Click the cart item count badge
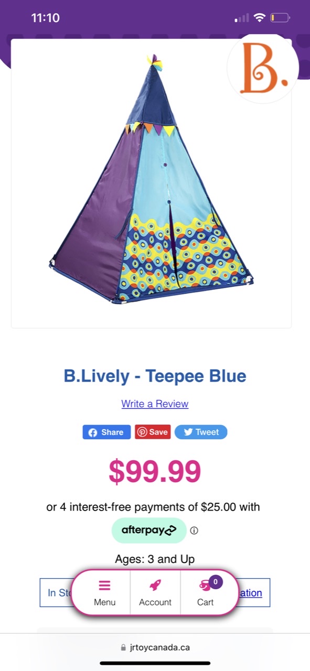 click(216, 582)
